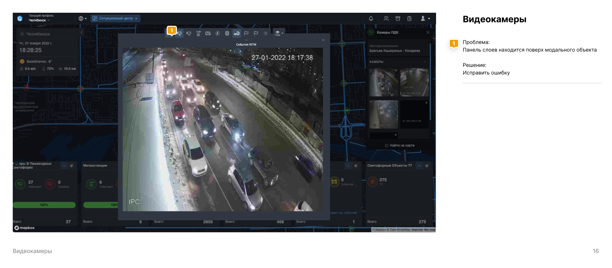The height and width of the screenshot is (268, 612).
Task: Collapse the Челябинск weather panel
Action: pos(82,32)
